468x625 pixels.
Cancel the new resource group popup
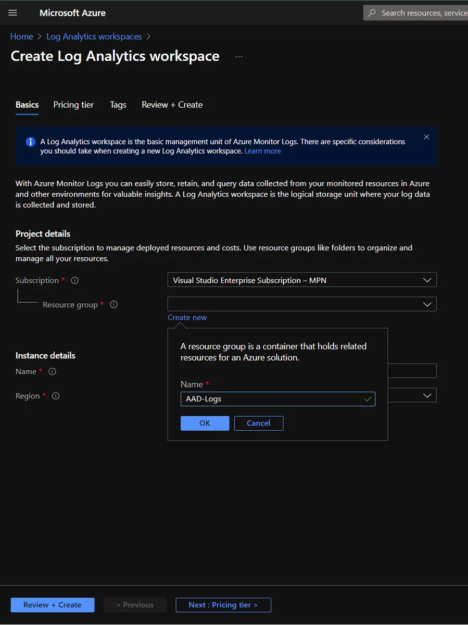pyautogui.click(x=258, y=423)
